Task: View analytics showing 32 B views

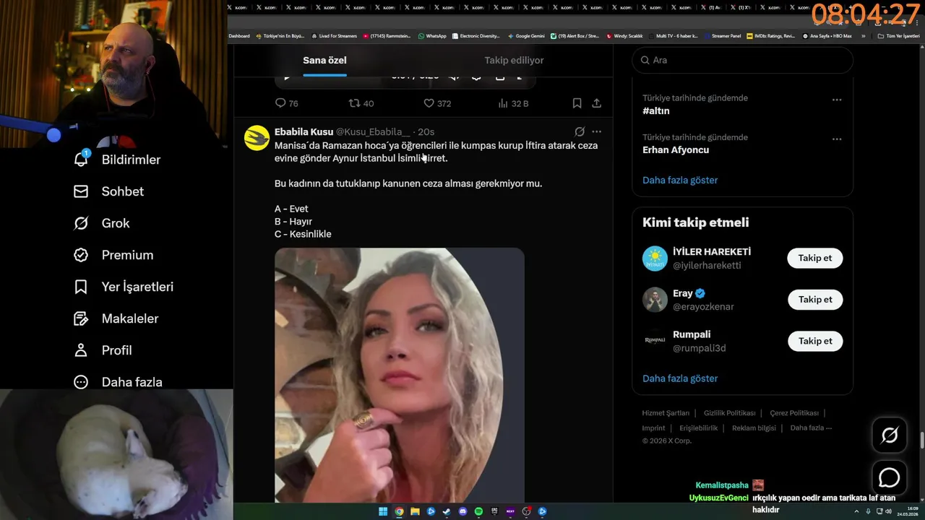Action: (x=513, y=103)
